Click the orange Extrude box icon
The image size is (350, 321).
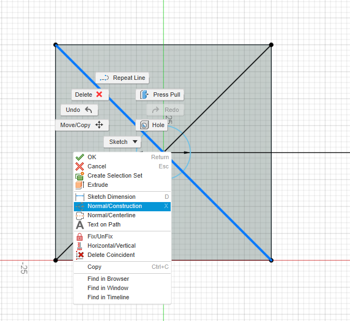tap(80, 185)
